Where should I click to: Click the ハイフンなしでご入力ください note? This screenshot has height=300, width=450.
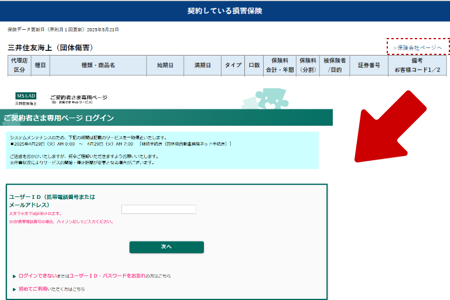61,222
